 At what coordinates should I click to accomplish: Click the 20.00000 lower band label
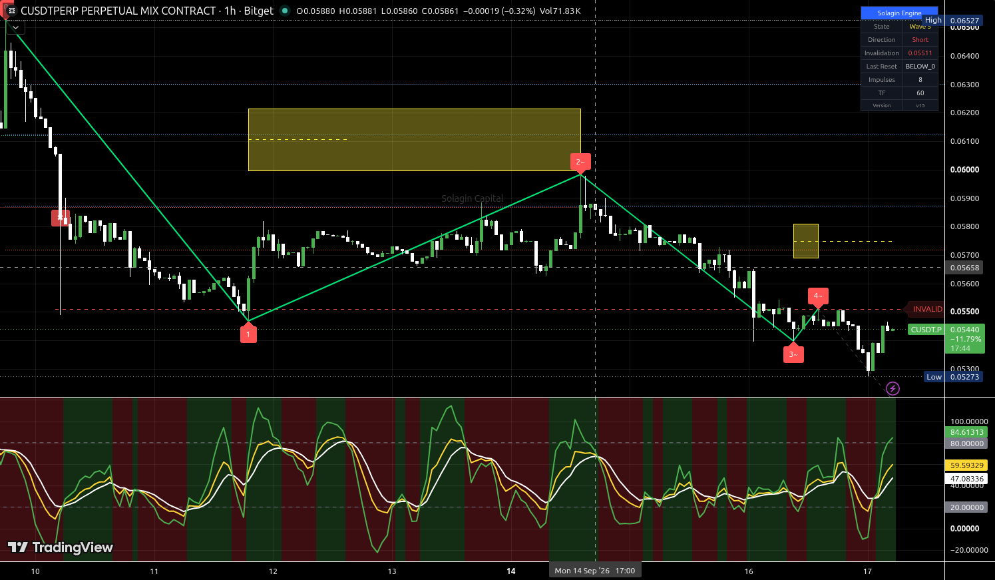pos(966,507)
